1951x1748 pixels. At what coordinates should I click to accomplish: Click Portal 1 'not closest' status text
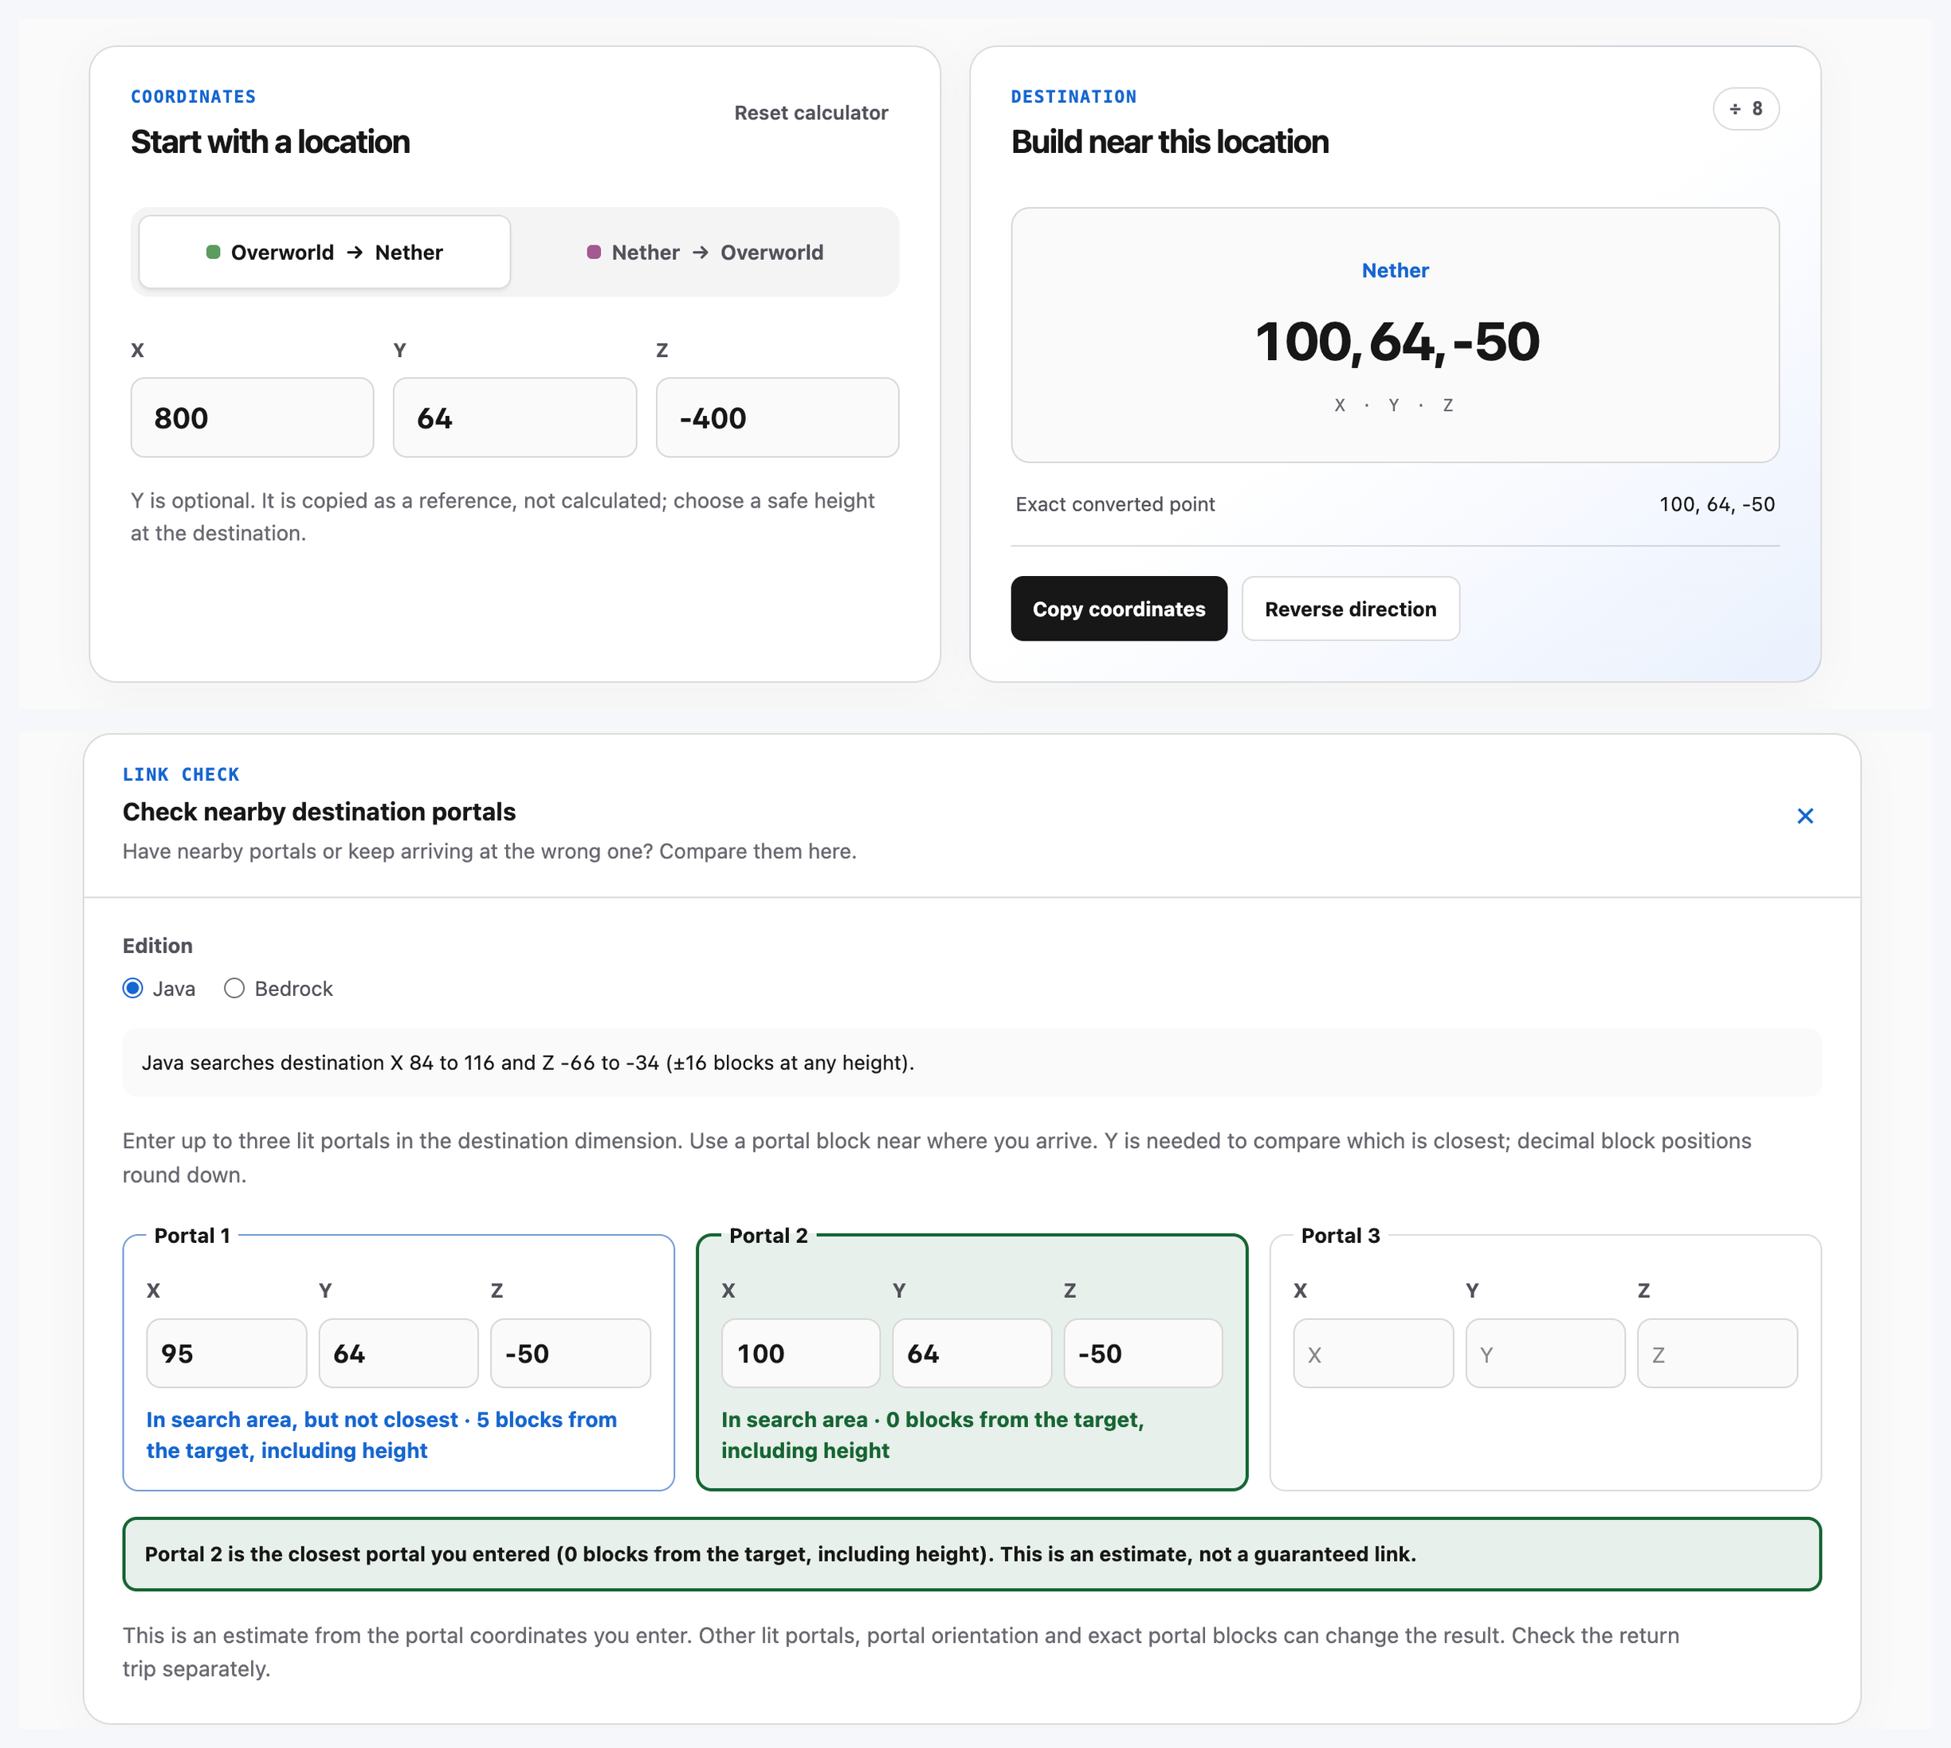382,1435
